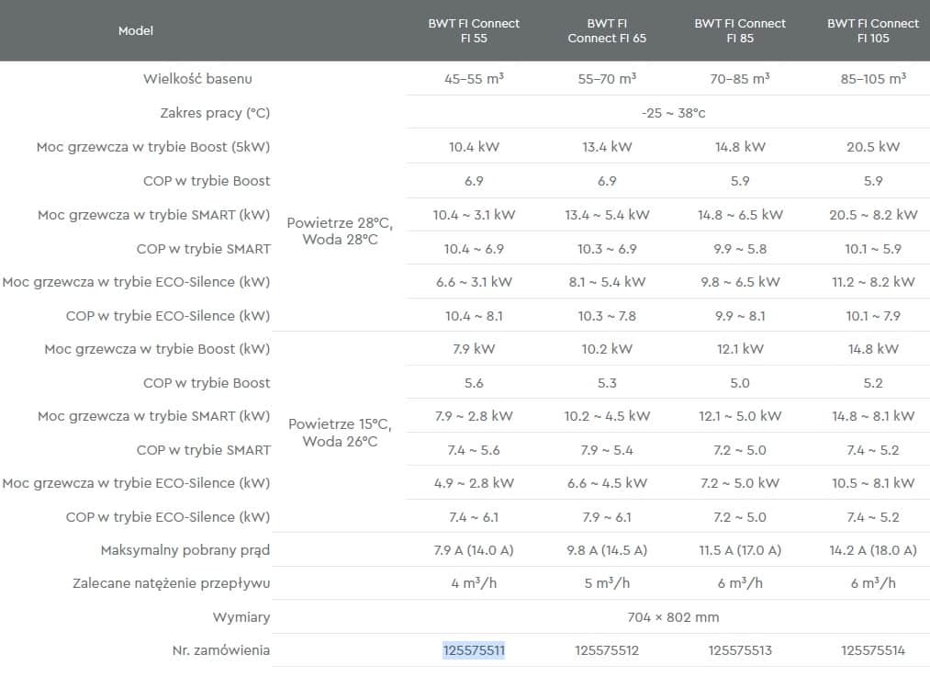Screen dimensions: 930x688
Task: Click COP value '10.1 ~ 5.9'
Action: point(873,249)
